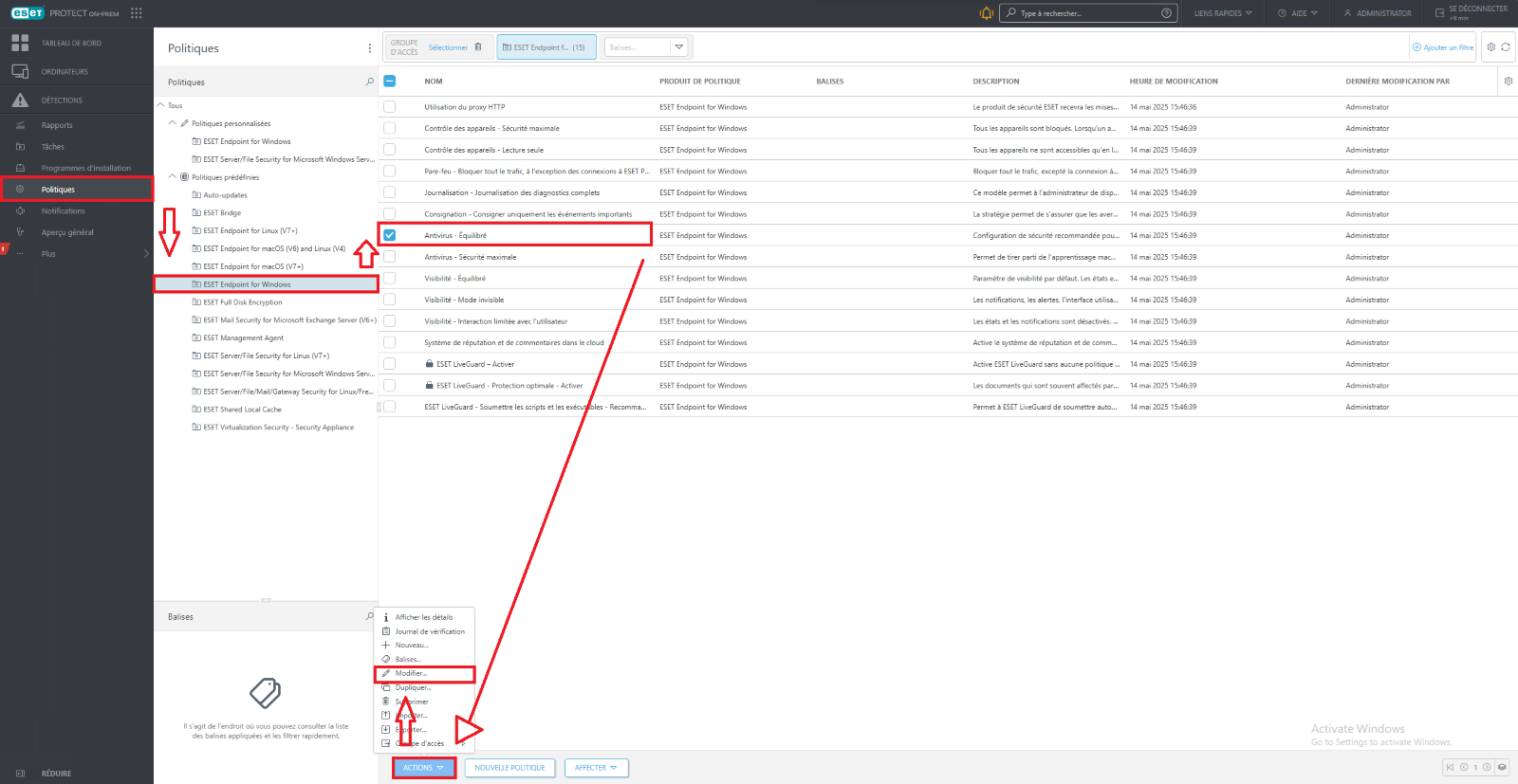Viewport: 1518px width, 784px height.
Task: Check the Antivirus - Sécurité maximale checkbox
Action: (390, 257)
